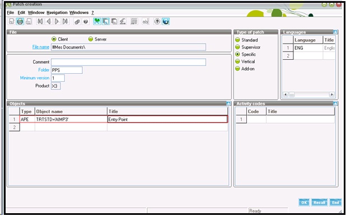Click Languages scrollbar right arrow

[331, 95]
